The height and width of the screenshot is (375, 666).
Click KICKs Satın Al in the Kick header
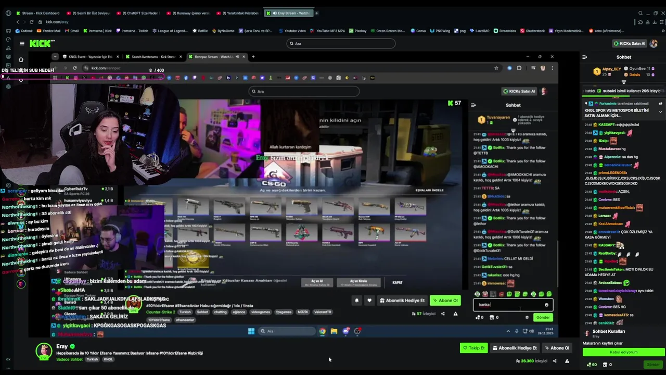click(x=629, y=44)
